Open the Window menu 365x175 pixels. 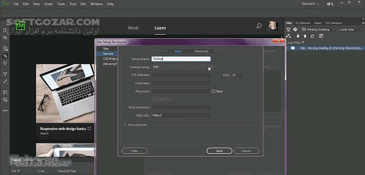97,4
